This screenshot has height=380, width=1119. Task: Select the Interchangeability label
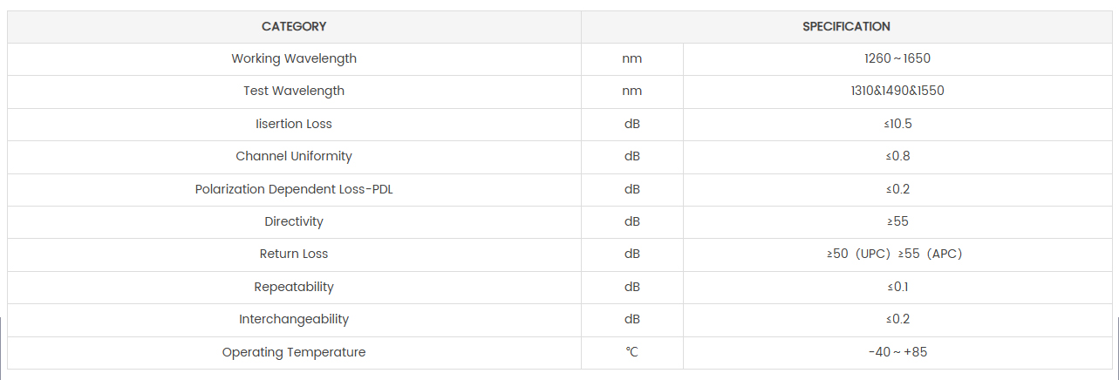coord(294,319)
